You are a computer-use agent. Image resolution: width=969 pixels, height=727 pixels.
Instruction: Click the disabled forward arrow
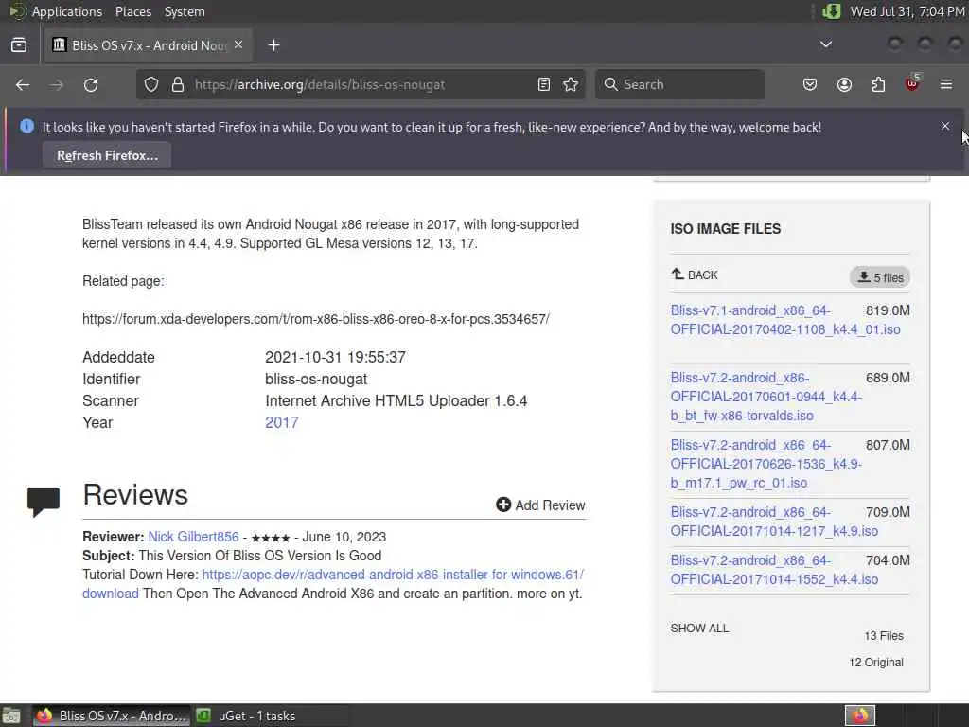[x=57, y=84]
